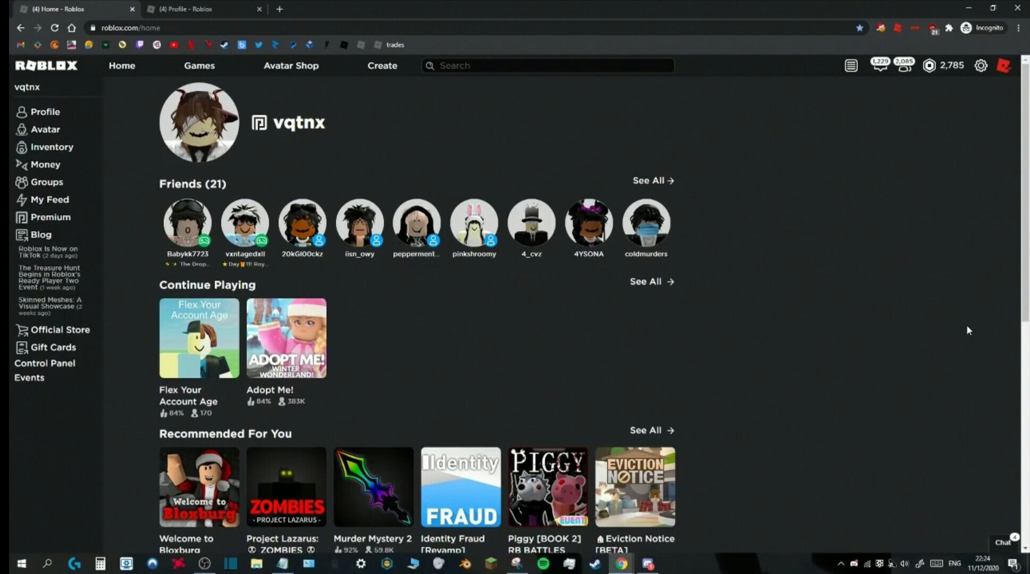Image resolution: width=1030 pixels, height=574 pixels.
Task: Click Profile link in sidebar
Action: click(45, 111)
